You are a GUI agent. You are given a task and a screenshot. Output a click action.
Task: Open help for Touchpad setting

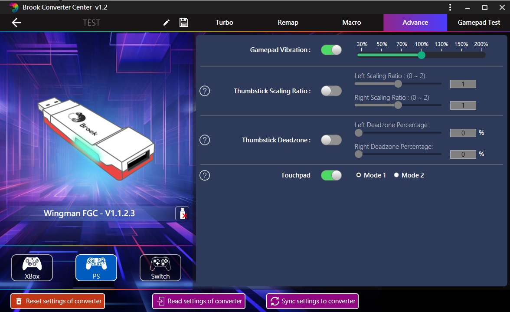205,175
